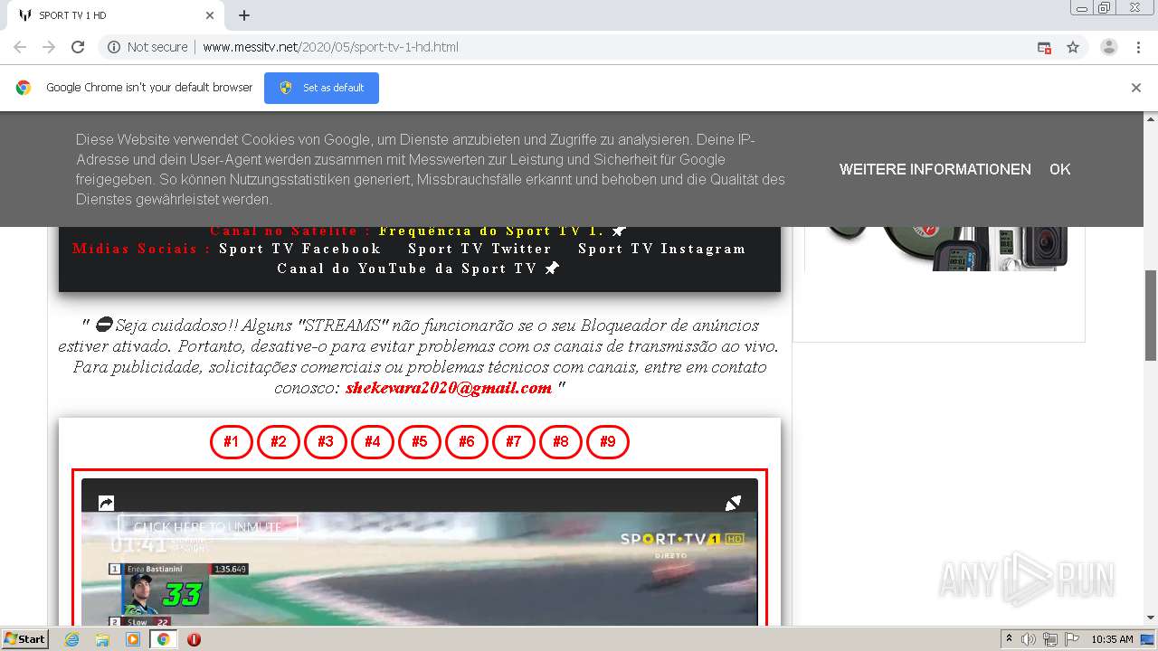Show hidden system tray icons

point(1010,639)
